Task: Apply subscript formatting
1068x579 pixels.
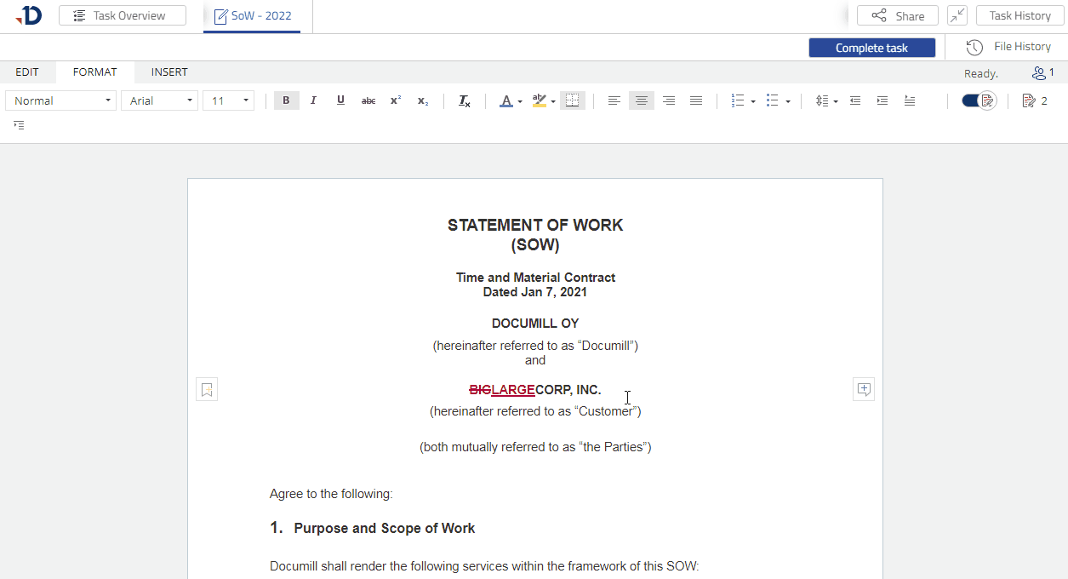Action: pos(422,100)
